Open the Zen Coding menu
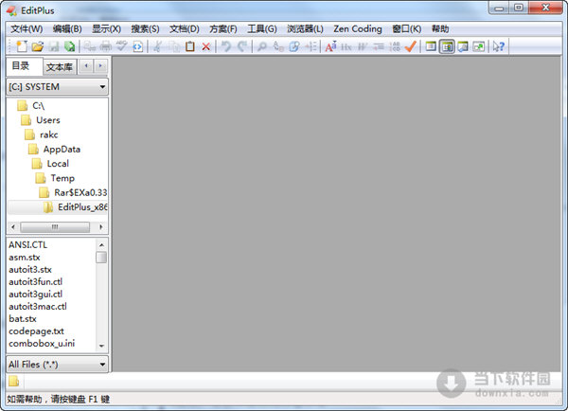This screenshot has height=411, width=568. click(x=358, y=29)
